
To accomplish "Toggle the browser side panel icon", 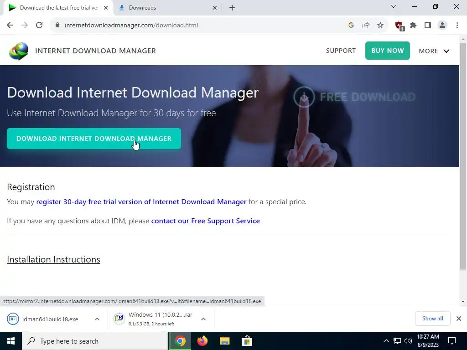I will pos(428,26).
